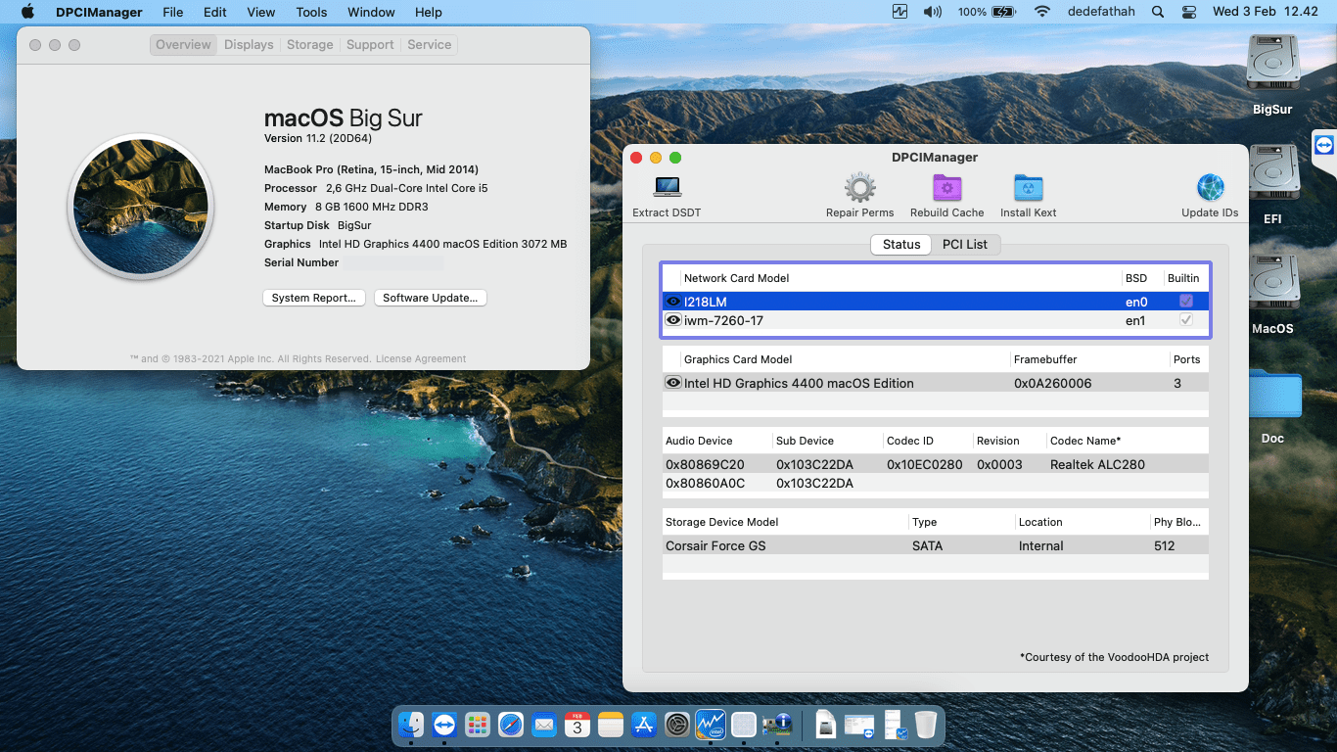Open the Spotlight search menu
The height and width of the screenshot is (752, 1337).
(1157, 12)
